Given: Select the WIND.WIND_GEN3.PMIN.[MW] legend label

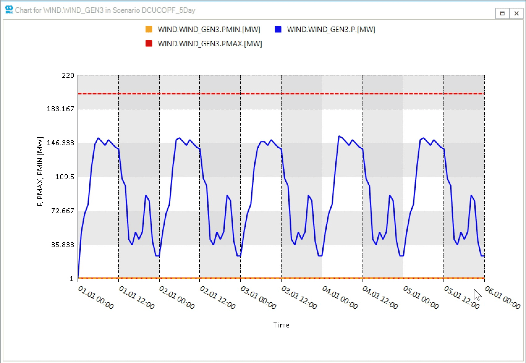Looking at the screenshot, I should click(209, 29).
